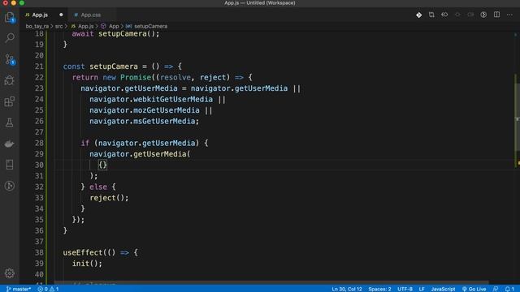520x292 pixels.
Task: Click bo_tay_ra in the breadcrumb
Action: pyautogui.click(x=37, y=26)
